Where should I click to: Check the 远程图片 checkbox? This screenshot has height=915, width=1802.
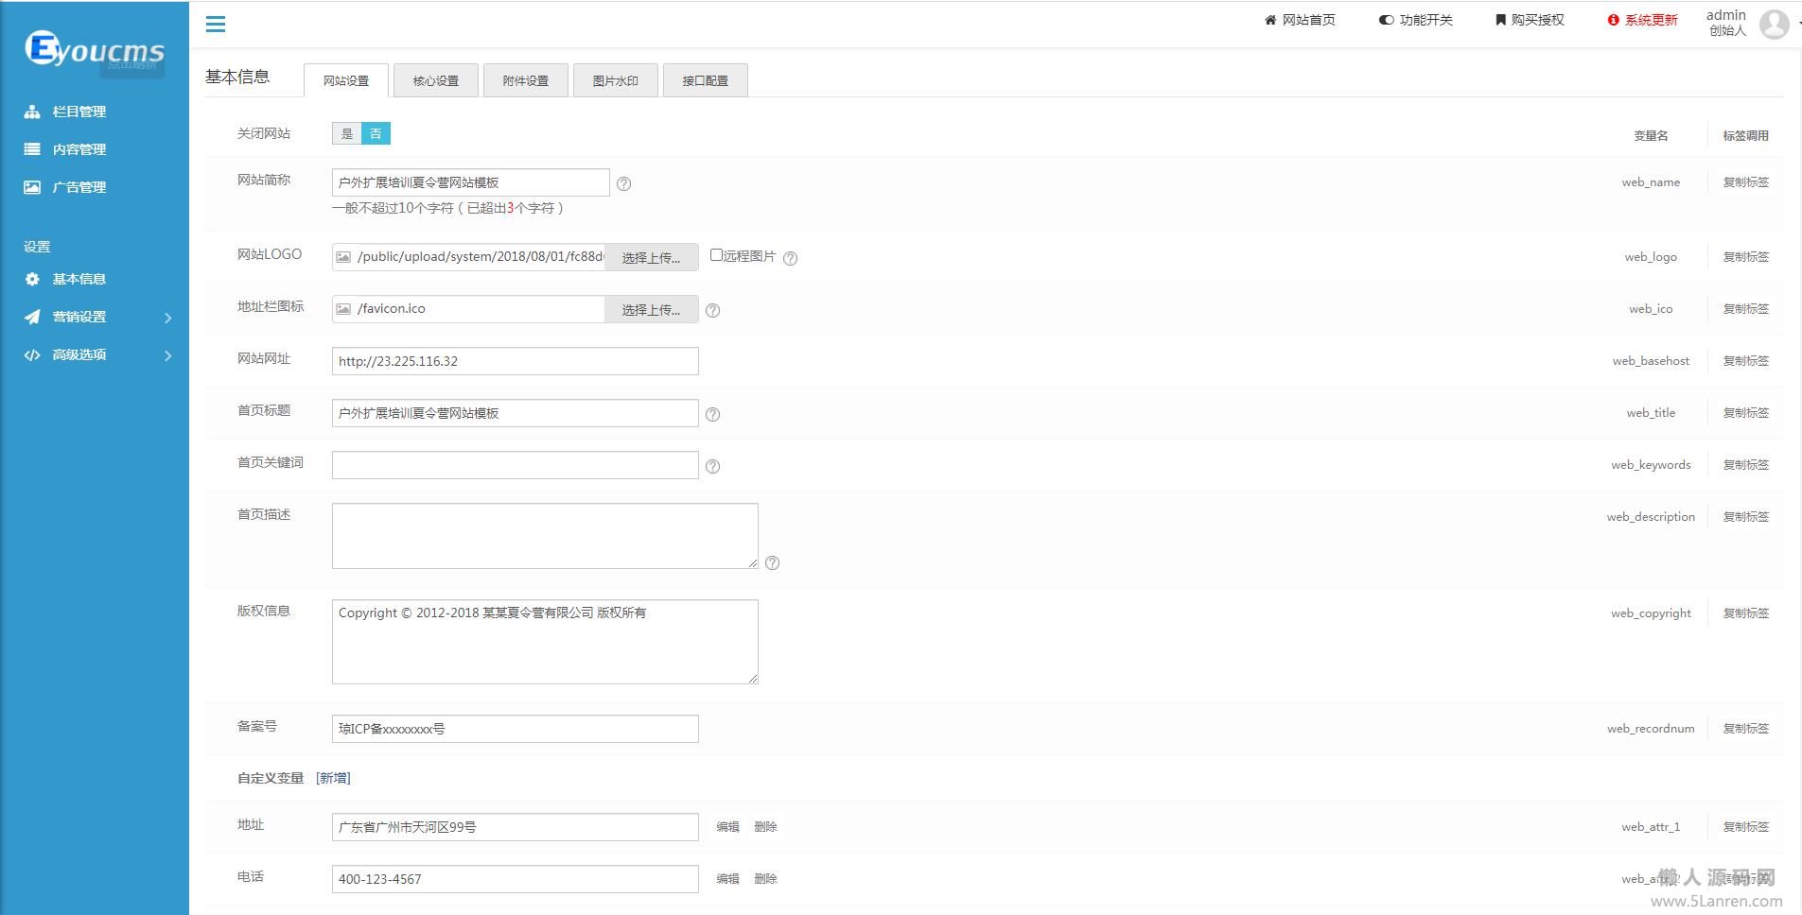tap(716, 255)
